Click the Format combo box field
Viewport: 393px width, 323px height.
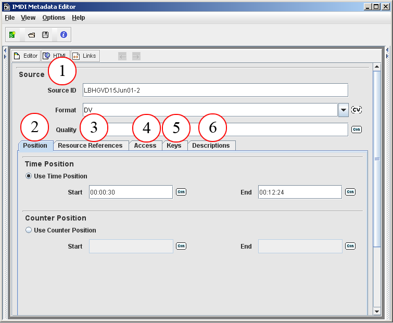(210, 110)
